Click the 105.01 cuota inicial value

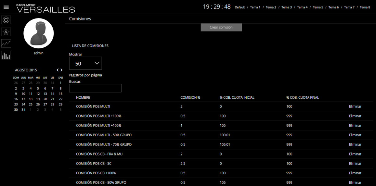point(225,144)
